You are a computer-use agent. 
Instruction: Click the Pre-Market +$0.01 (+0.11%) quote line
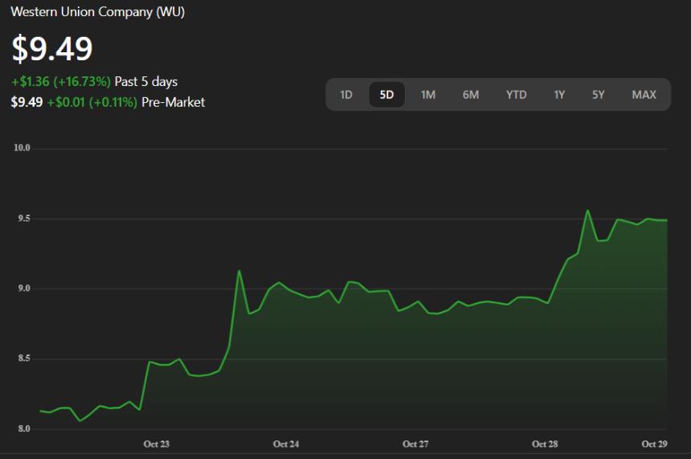(108, 102)
